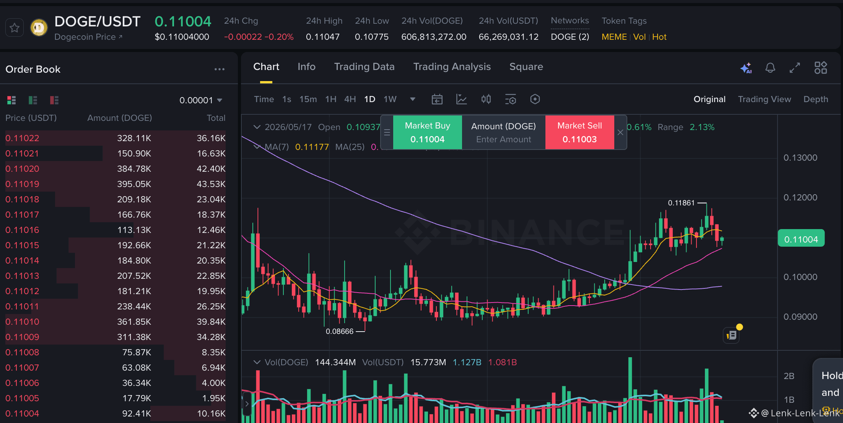This screenshot has height=423, width=843.
Task: Click the 384.78K amount in order book
Action: coord(134,169)
